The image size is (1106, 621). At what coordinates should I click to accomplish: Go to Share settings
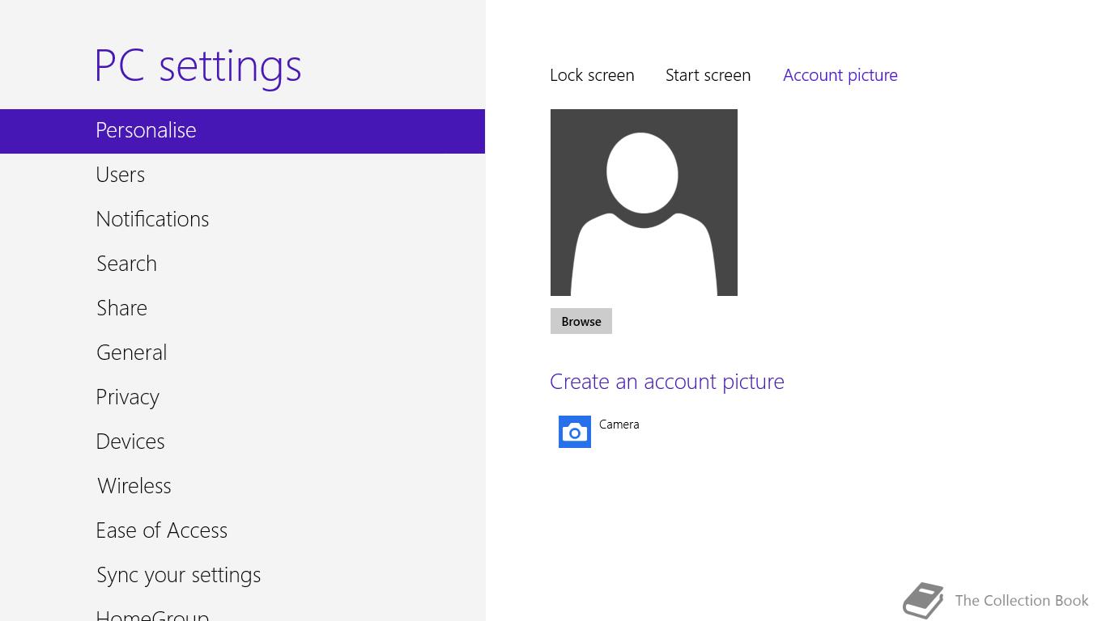pos(242,308)
